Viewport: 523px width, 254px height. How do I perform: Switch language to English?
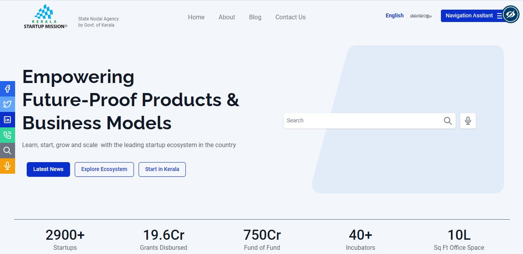394,16
